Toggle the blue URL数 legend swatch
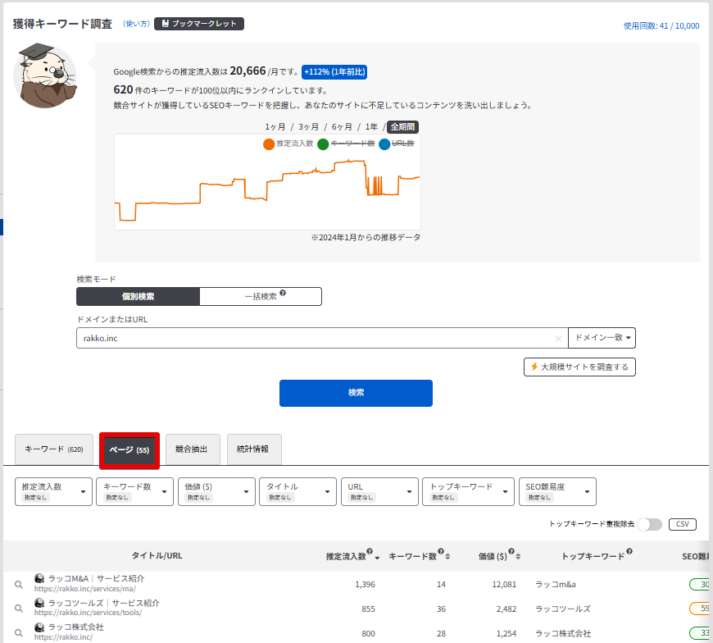This screenshot has width=713, height=643. click(x=384, y=144)
